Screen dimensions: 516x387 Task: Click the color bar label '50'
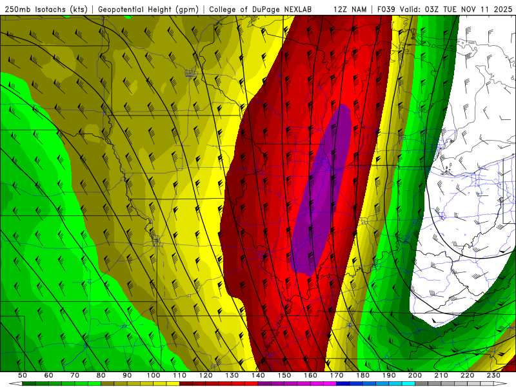(x=23, y=375)
